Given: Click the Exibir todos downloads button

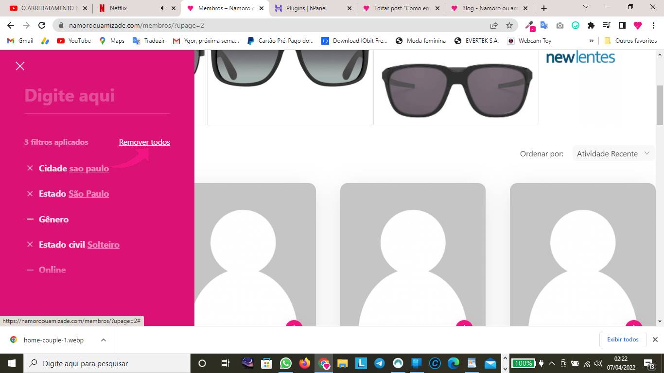Looking at the screenshot, I should 623,339.
